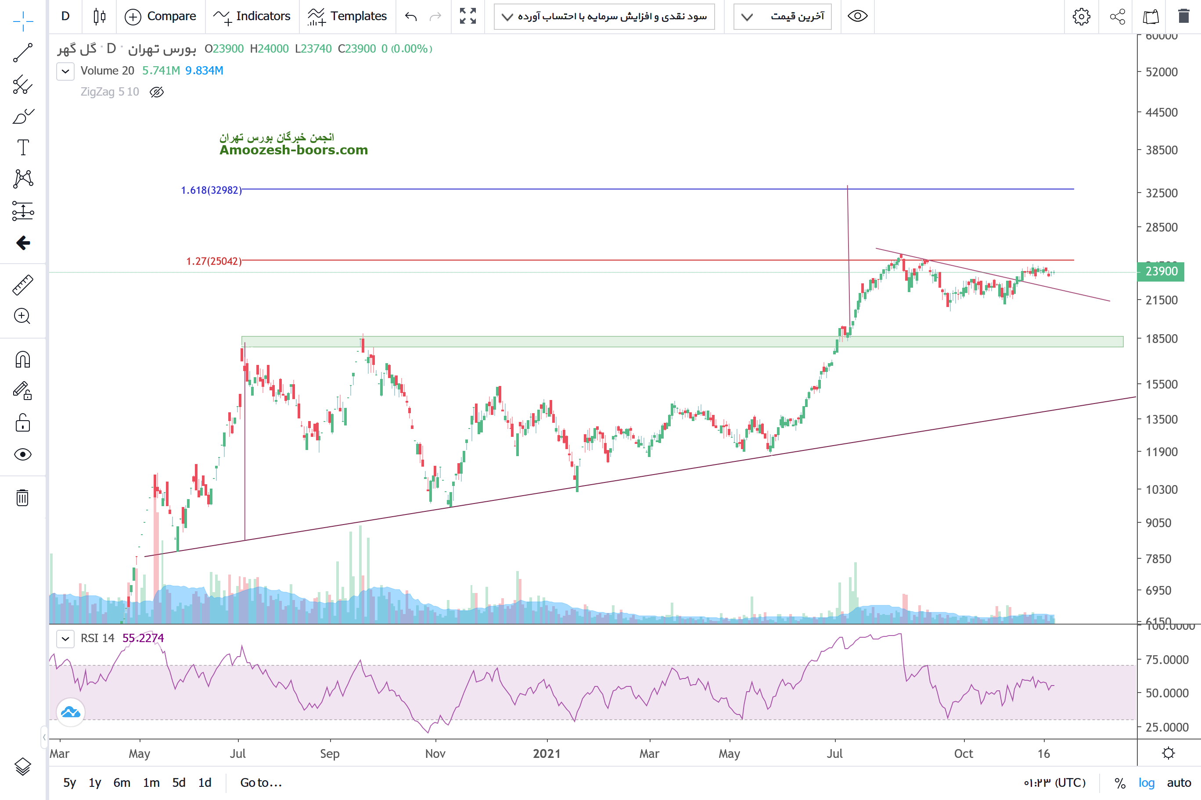Open the Templates menu
The width and height of the screenshot is (1201, 800).
(347, 16)
